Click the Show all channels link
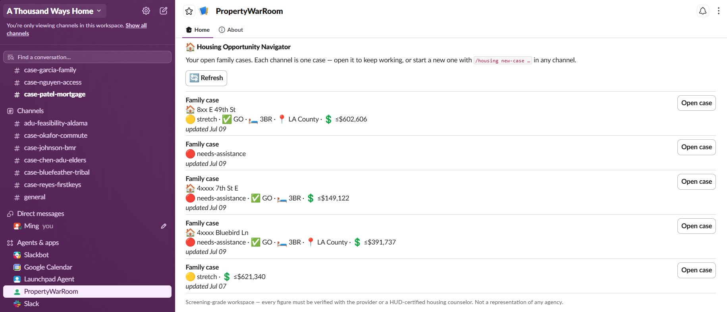Screen dimensions: 727x312 click(77, 29)
